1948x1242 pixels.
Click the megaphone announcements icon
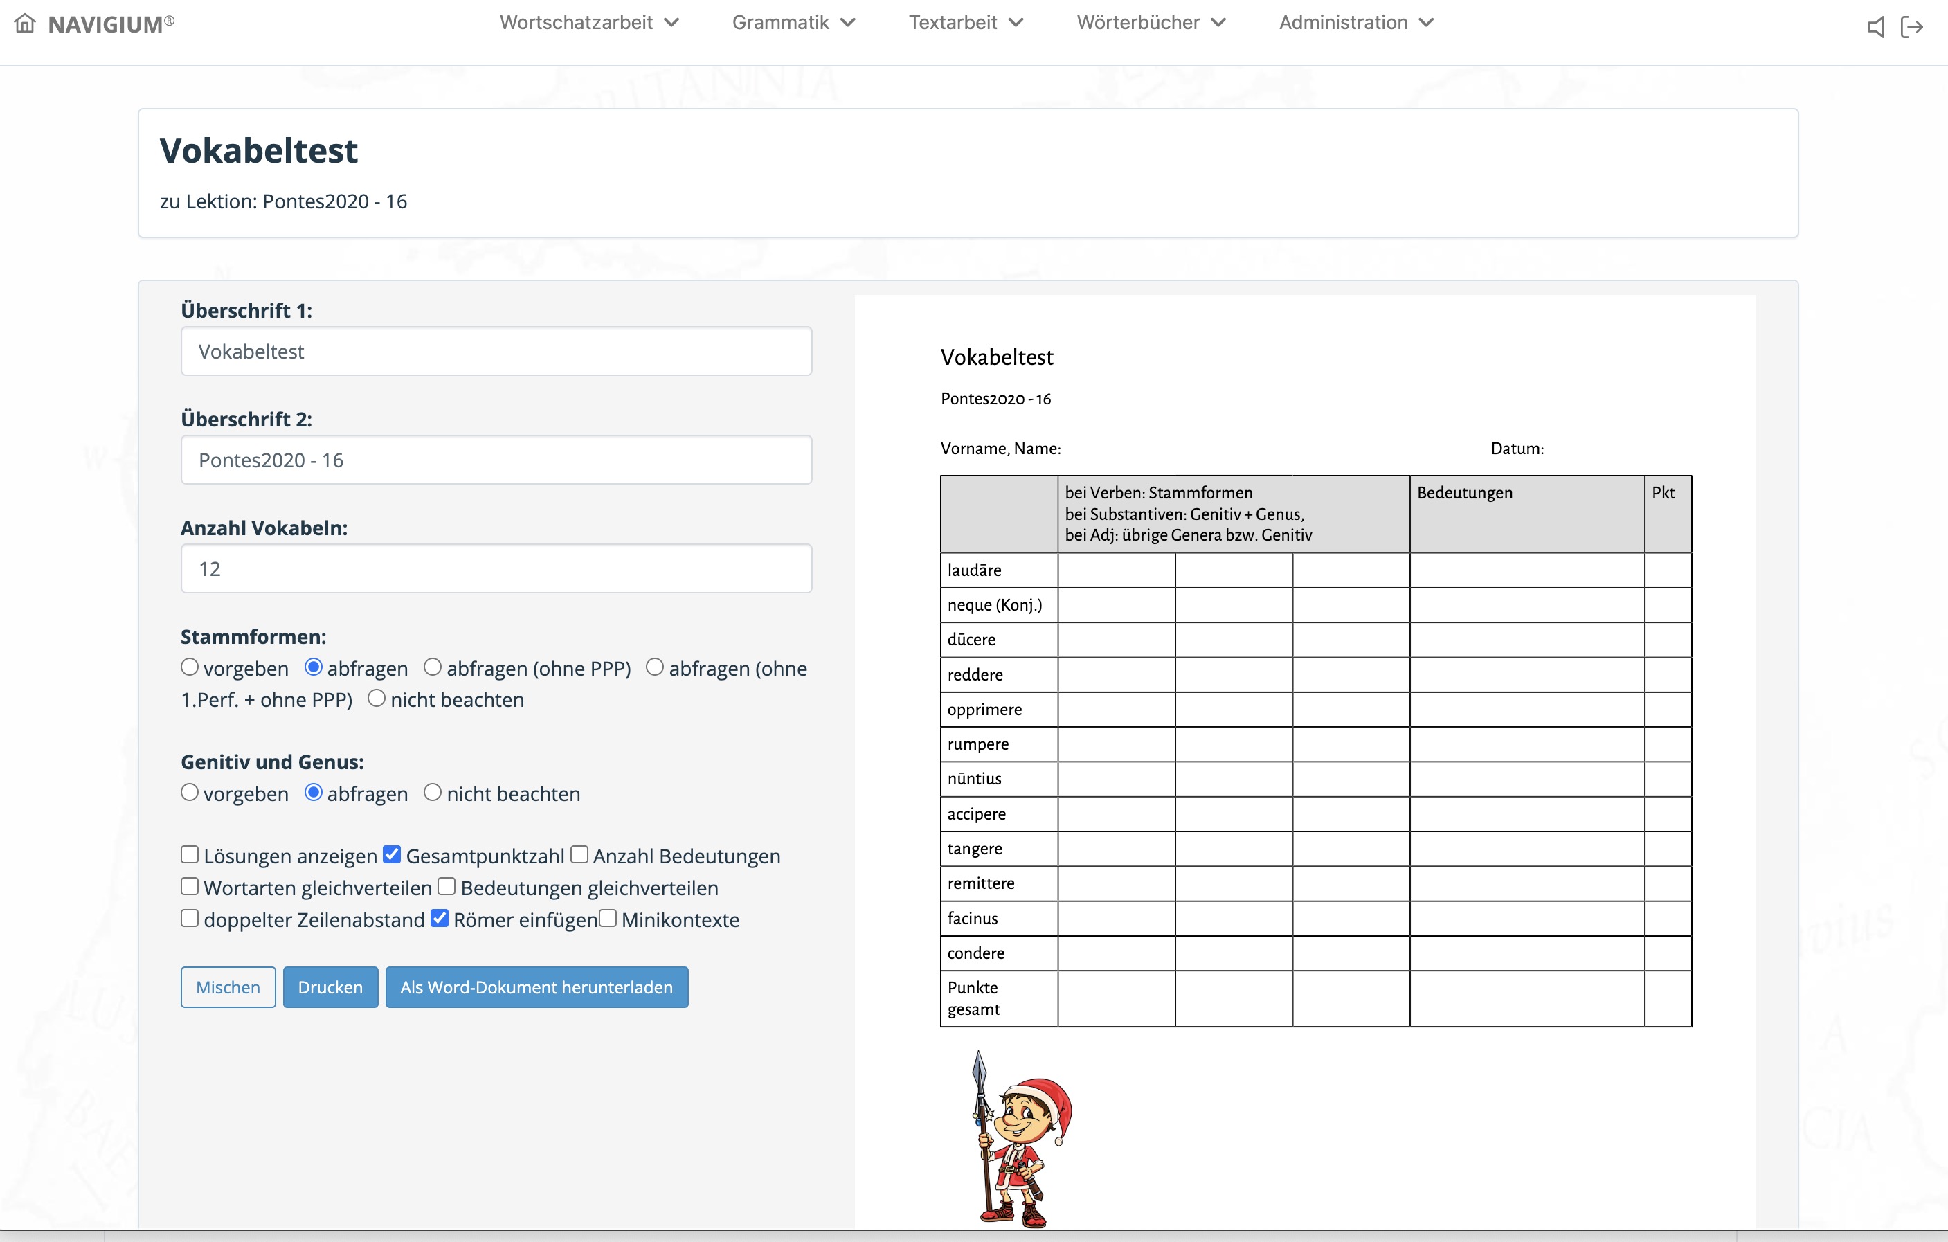point(1875,27)
